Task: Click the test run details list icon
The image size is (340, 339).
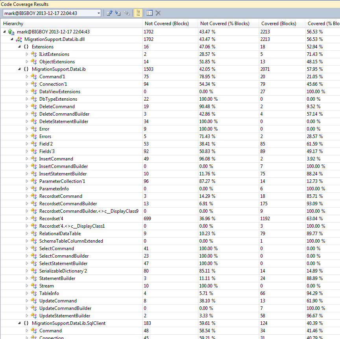Action: (150, 13)
